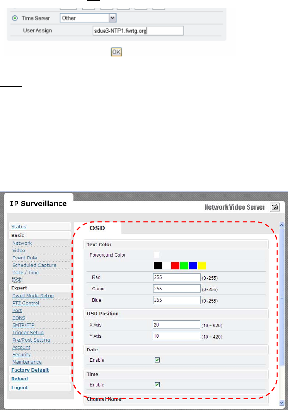Select the Time Server radio button
This screenshot has width=288, height=410.
tap(15, 18)
